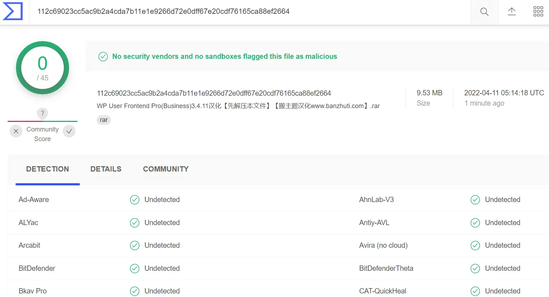The width and height of the screenshot is (549, 297).
Task: Switch to the DETECTION tab
Action: 47,169
